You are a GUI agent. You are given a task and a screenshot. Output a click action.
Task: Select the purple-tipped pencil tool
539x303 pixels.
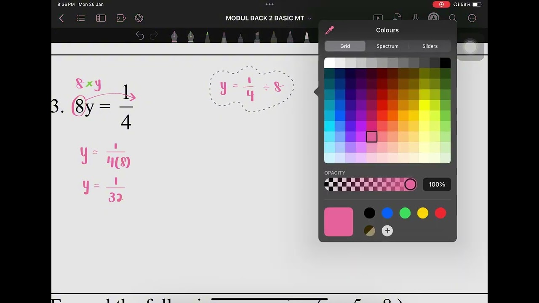tap(224, 37)
